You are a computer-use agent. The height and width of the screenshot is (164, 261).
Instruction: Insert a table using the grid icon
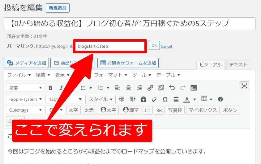tap(204, 99)
